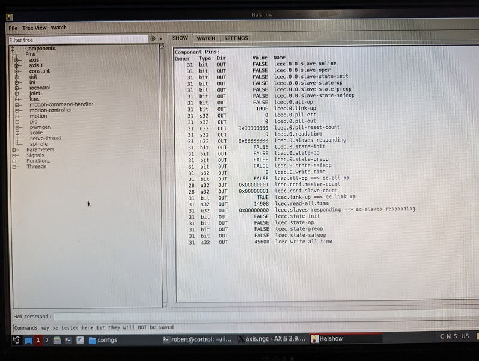Select the scale tree item
This screenshot has width=479, height=361.
(37, 133)
